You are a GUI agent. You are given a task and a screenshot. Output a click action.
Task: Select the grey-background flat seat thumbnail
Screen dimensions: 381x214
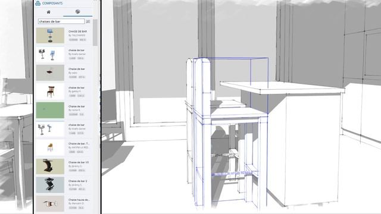click(50, 73)
